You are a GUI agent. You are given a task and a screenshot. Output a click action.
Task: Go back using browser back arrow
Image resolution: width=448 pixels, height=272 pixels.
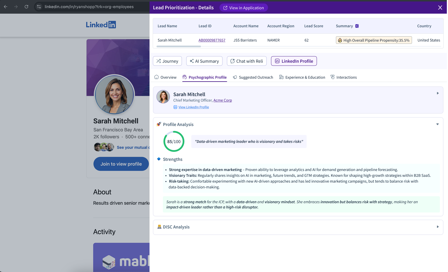click(6, 7)
